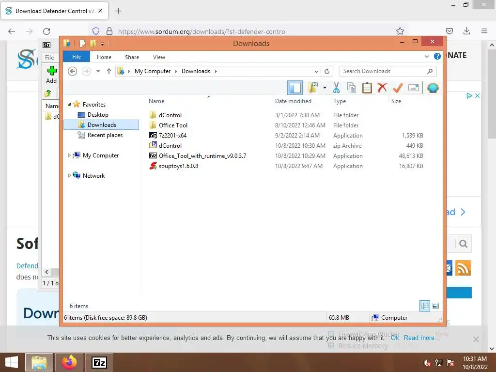The width and height of the screenshot is (496, 372).
Task: Select the Office Tool folder
Action: [x=173, y=125]
